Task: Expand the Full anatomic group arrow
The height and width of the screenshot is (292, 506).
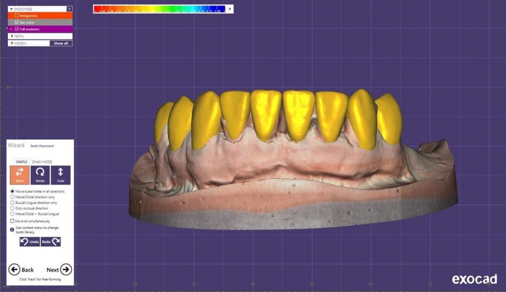Action: (x=11, y=29)
